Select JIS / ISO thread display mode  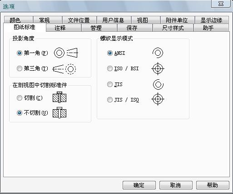[x=110, y=100]
